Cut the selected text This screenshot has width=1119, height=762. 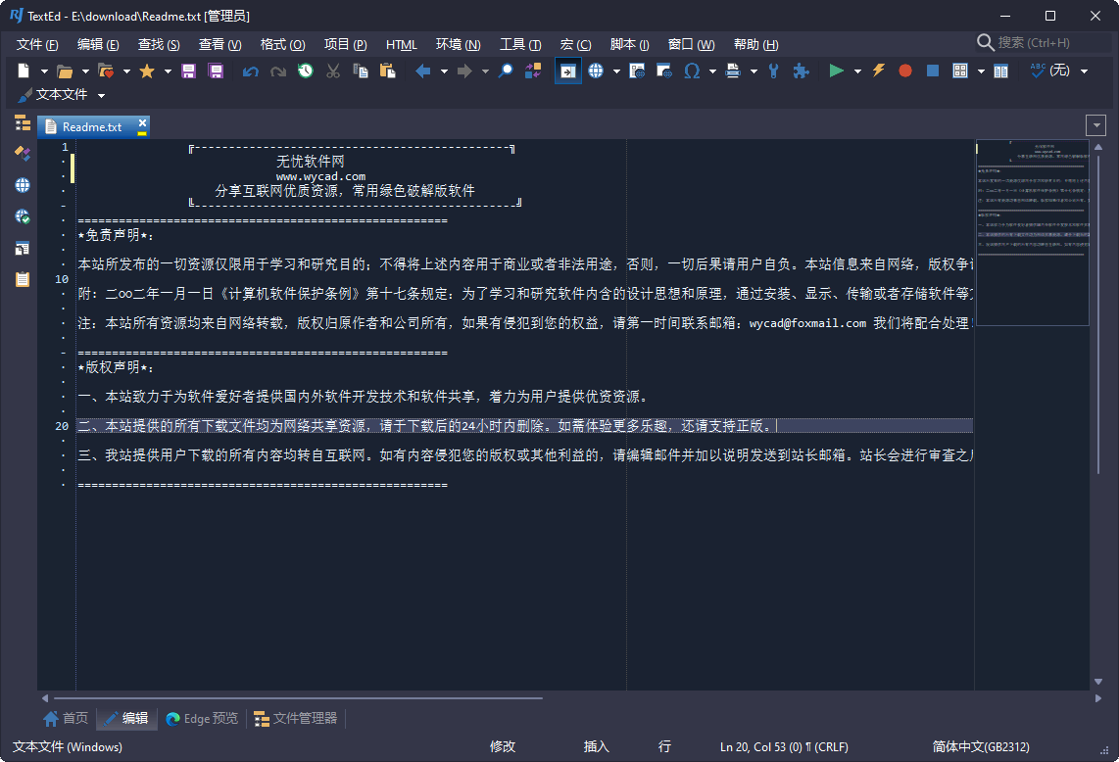(x=331, y=71)
